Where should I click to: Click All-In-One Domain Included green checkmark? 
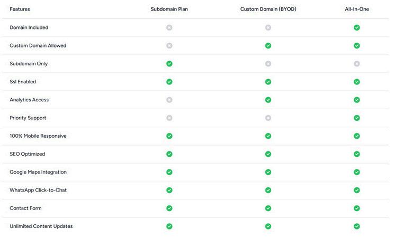(x=357, y=27)
